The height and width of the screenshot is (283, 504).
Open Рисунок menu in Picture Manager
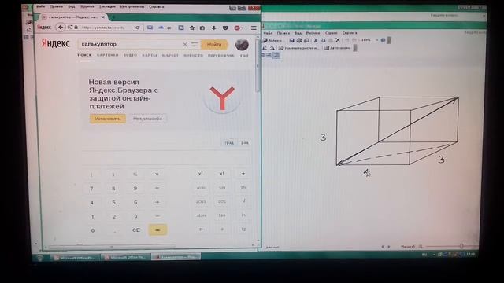pos(313,33)
